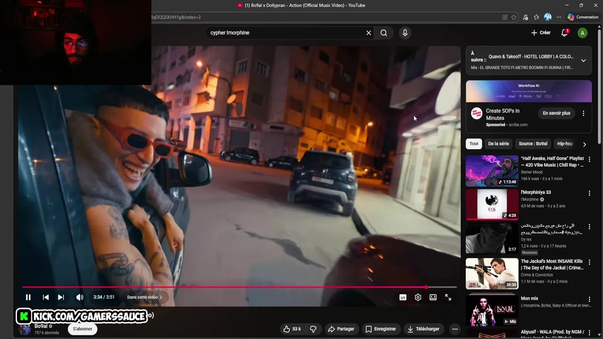Click the "Mon mix" title
603x339 pixels.
click(530, 298)
